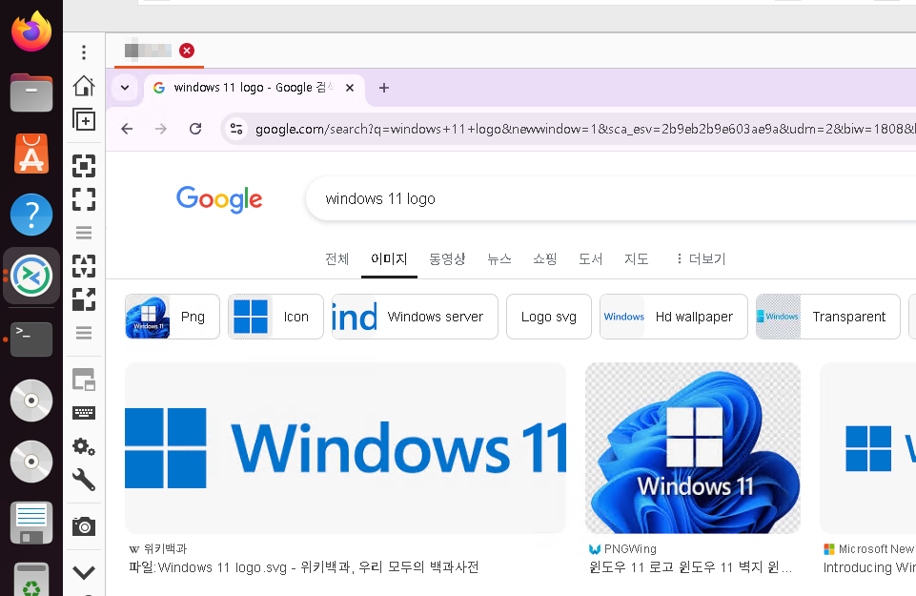The image size is (916, 596).
Task: Click the downward chevron at Remmina toolbar bottom
Action: [84, 572]
